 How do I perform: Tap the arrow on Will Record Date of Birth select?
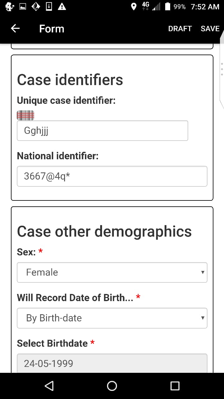(203, 318)
